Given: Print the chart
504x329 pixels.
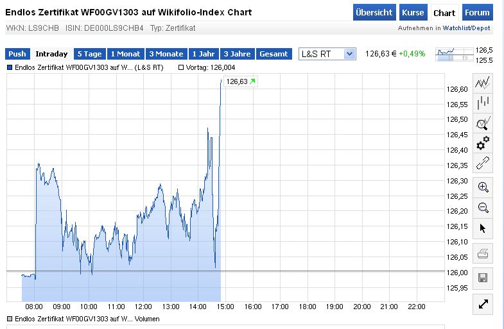Looking at the screenshot, I should click(x=482, y=253).
